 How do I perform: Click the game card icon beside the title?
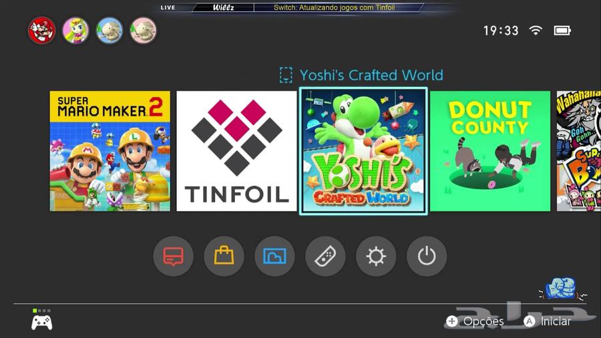pyautogui.click(x=286, y=75)
